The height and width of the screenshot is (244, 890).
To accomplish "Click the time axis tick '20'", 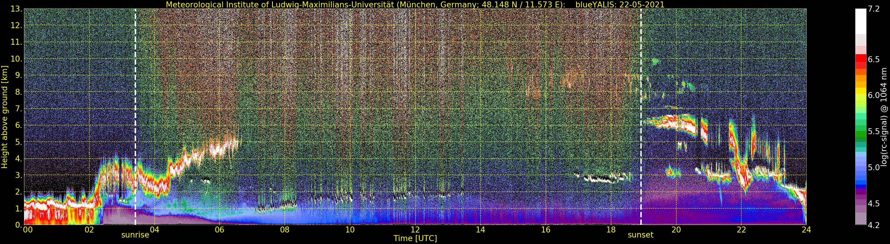I will 676,229.
